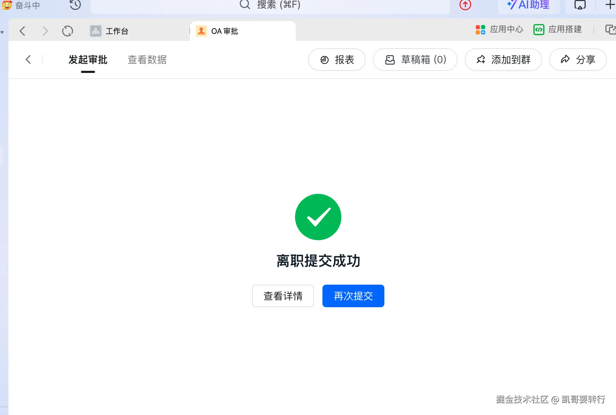
Task: Open a new tab with the plus icon
Action: click(610, 4)
